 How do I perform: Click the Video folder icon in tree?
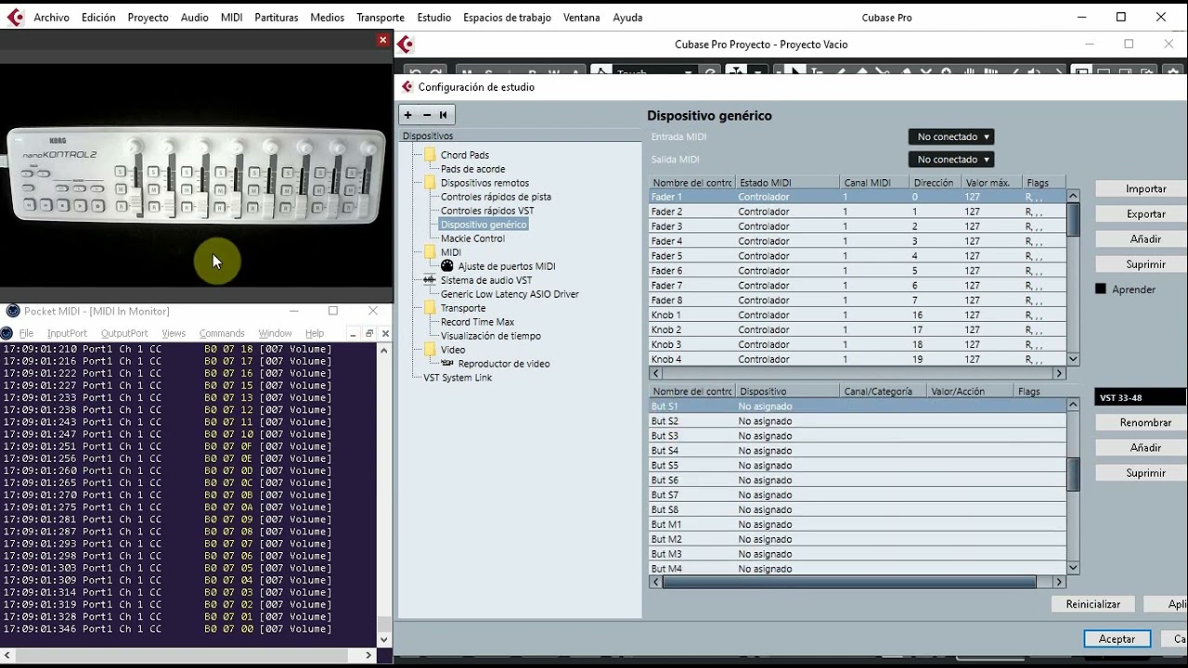click(430, 350)
